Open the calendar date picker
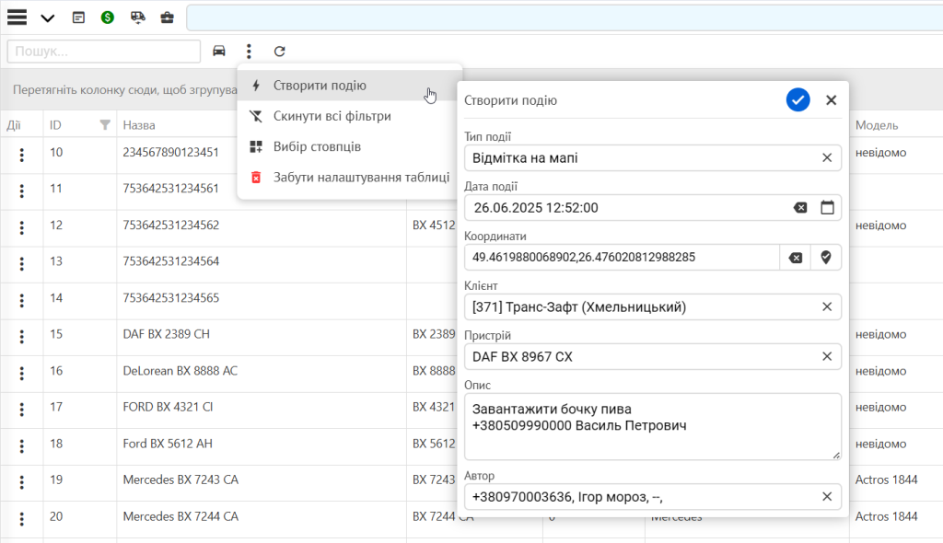 coord(828,207)
